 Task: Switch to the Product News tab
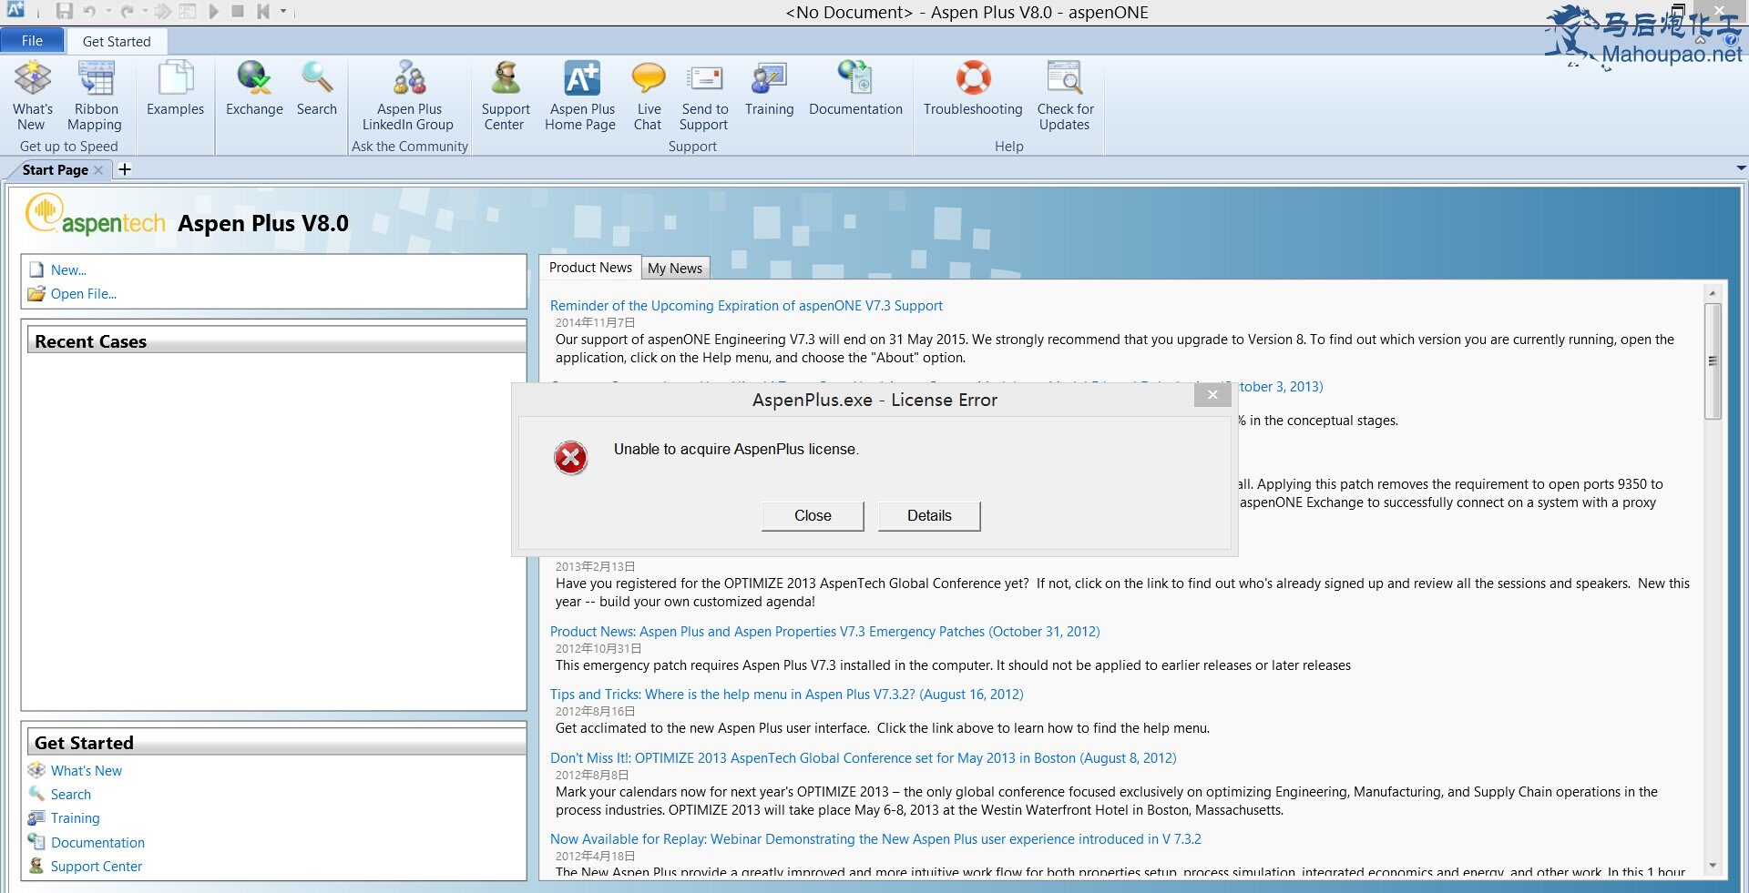590,268
